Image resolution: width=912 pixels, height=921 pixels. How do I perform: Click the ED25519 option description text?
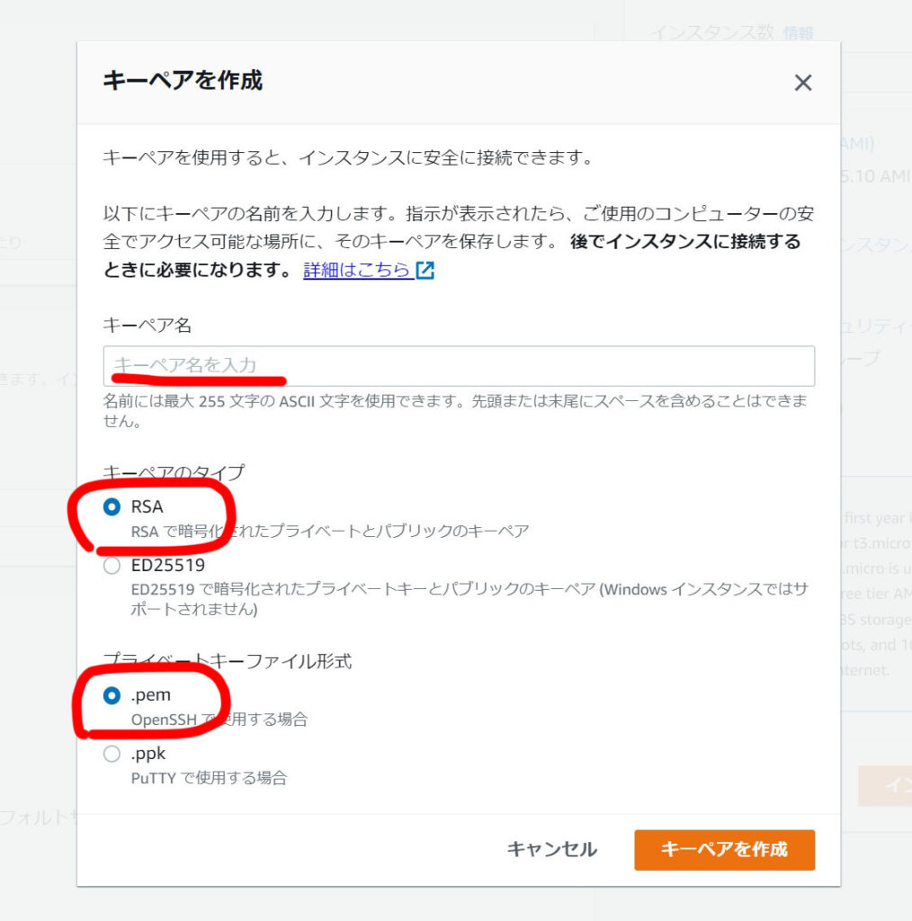click(468, 599)
